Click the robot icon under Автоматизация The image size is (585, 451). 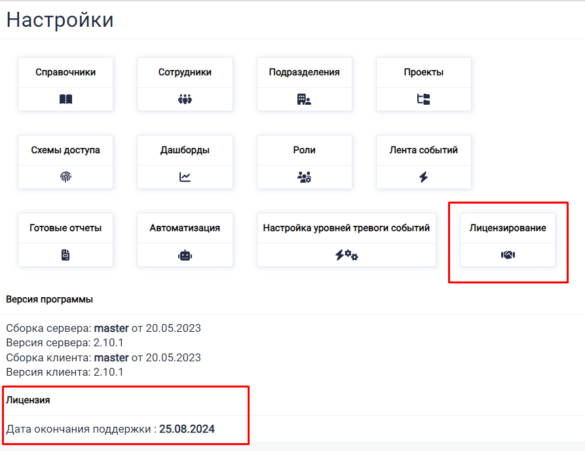184,255
